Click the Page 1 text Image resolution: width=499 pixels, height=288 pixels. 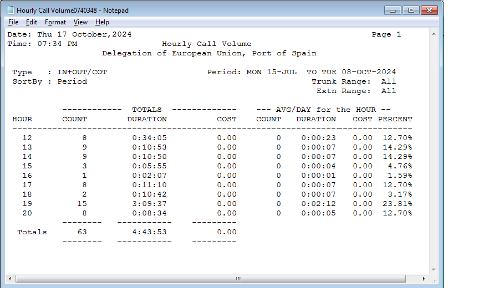386,34
